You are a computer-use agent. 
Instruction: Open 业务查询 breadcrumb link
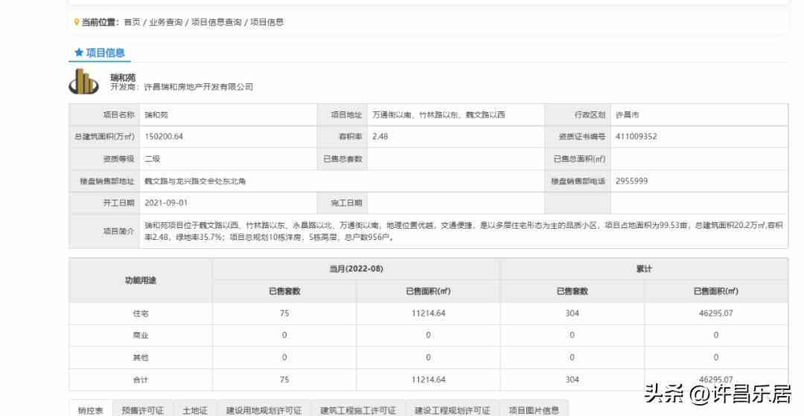coord(165,22)
